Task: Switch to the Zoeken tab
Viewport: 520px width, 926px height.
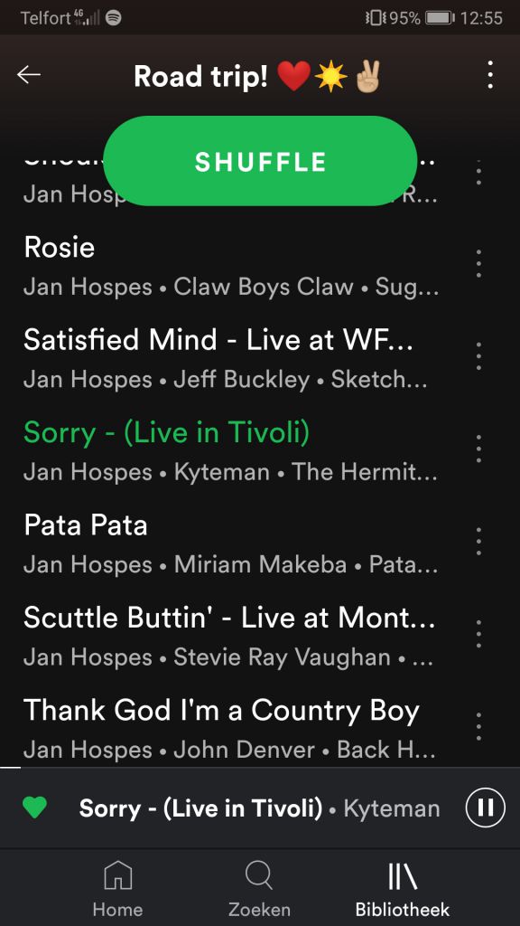Action: pyautogui.click(x=259, y=888)
